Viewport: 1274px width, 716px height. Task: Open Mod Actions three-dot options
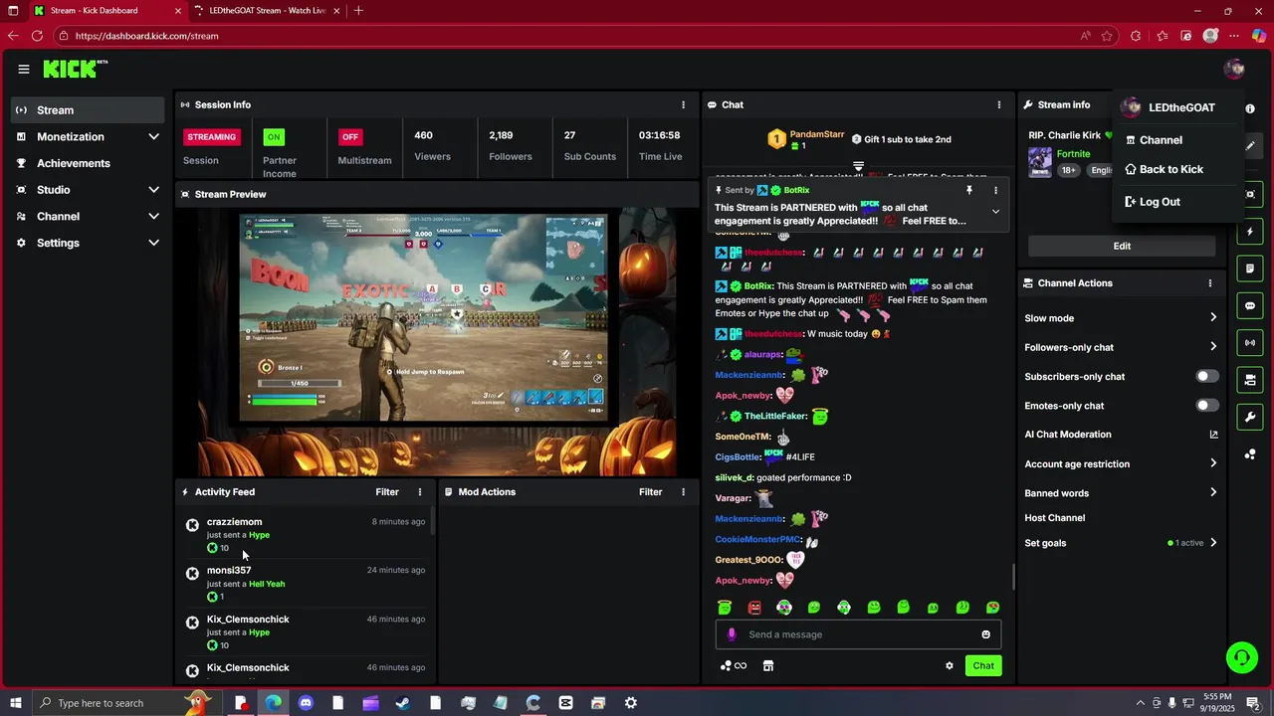[x=683, y=492]
